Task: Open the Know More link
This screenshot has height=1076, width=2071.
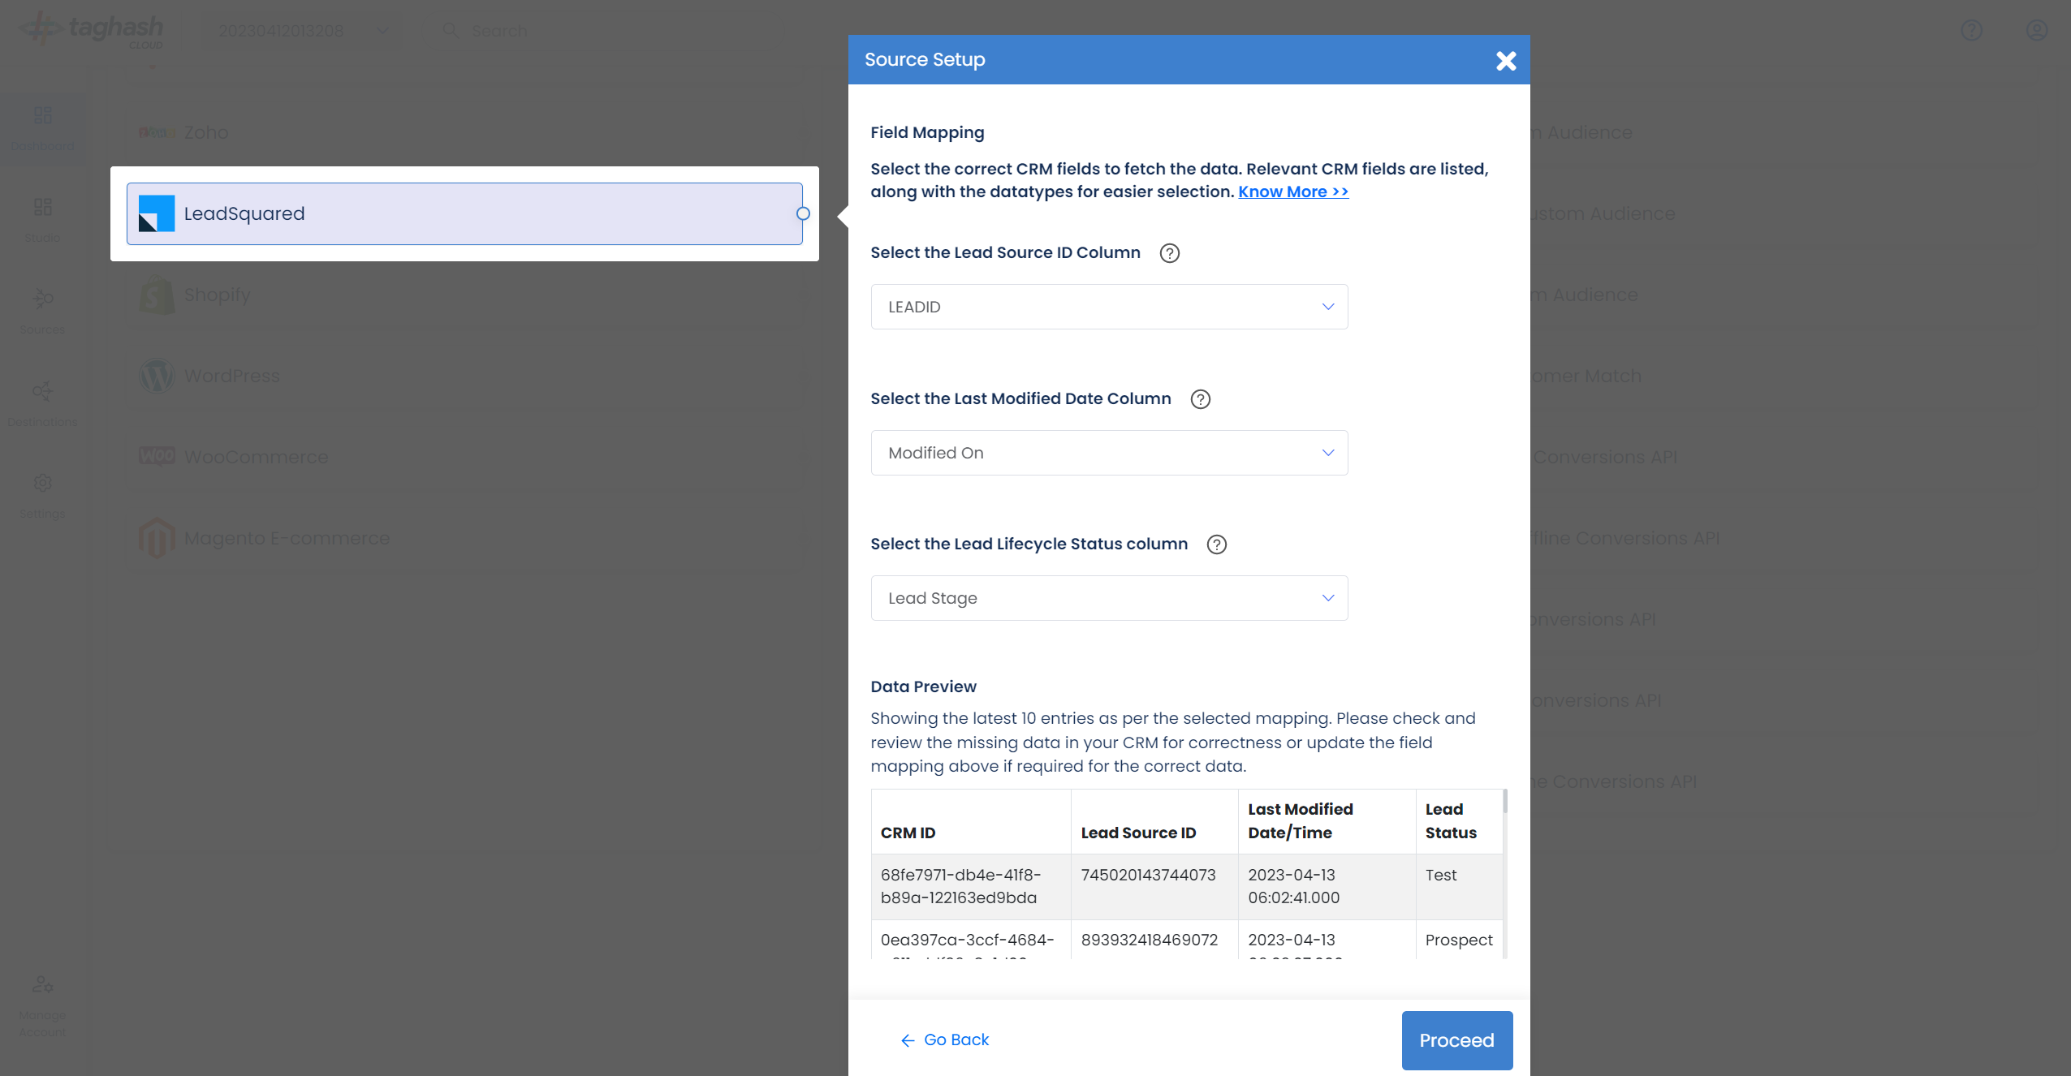Action: click(x=1293, y=192)
